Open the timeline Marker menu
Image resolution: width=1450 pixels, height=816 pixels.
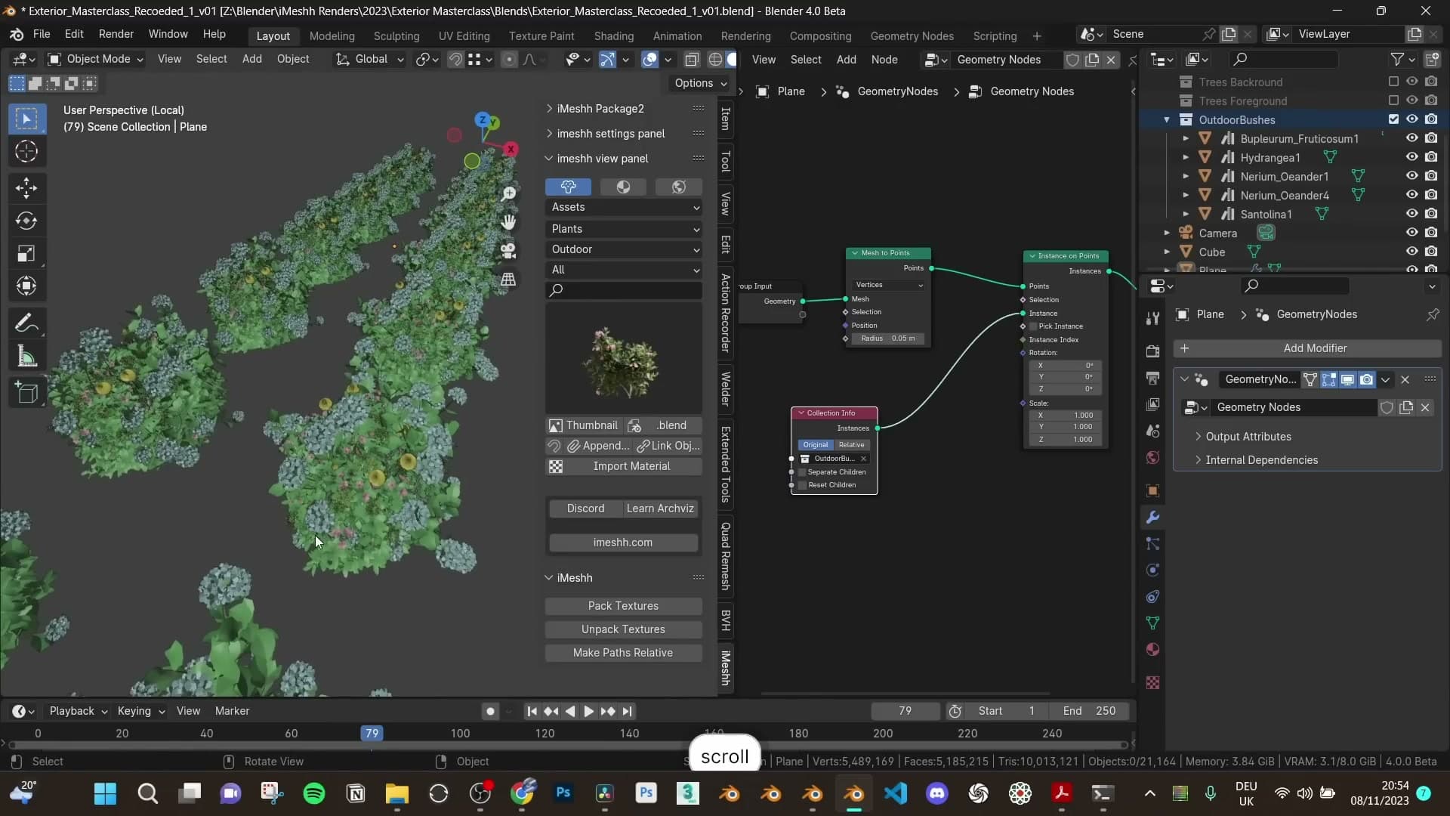point(232,711)
